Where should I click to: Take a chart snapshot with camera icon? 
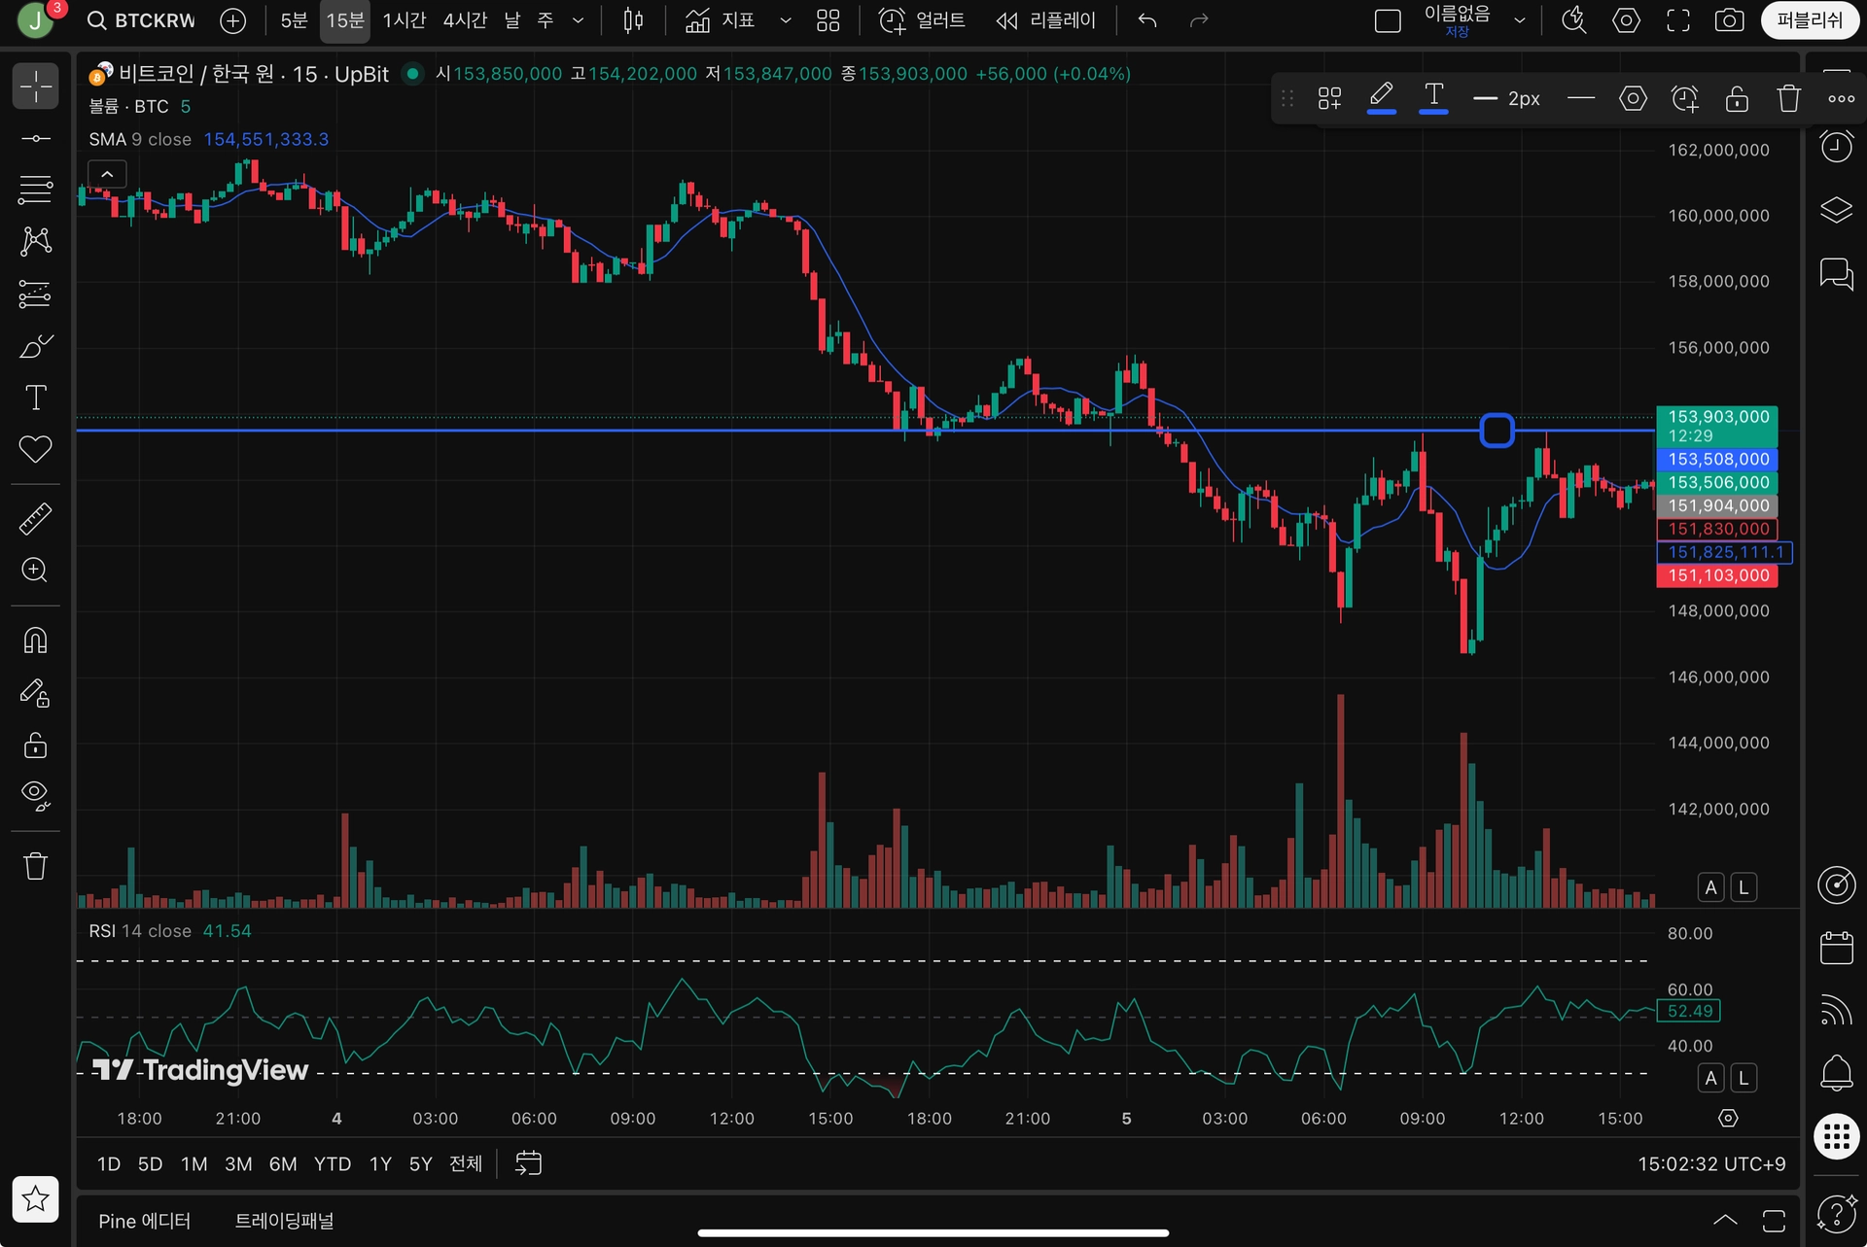1729,20
